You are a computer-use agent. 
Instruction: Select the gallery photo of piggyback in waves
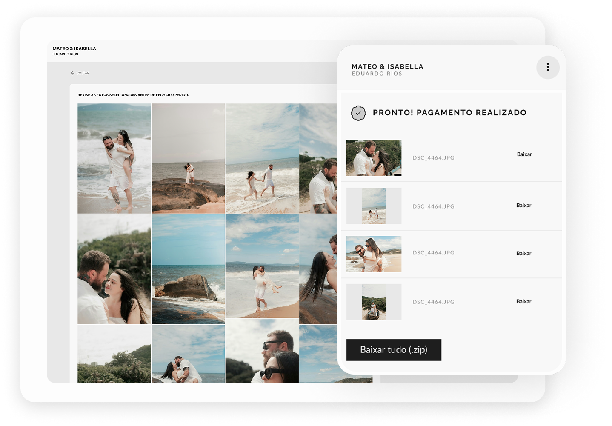point(114,158)
